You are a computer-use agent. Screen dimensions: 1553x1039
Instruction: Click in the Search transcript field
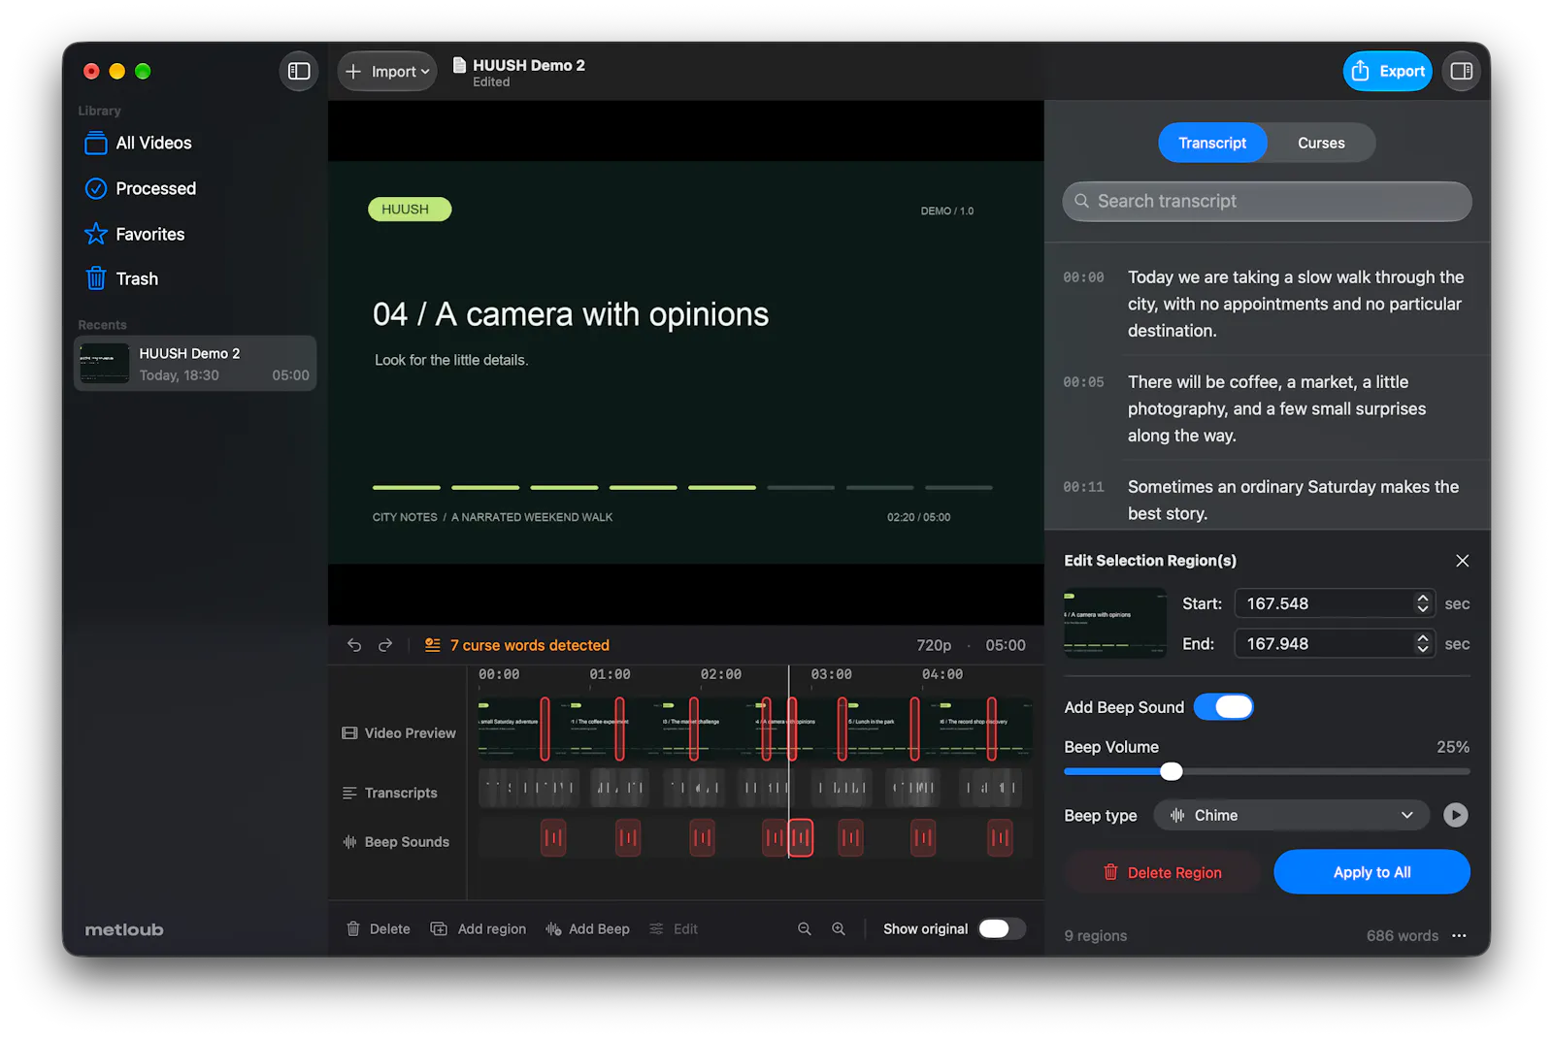pos(1267,201)
